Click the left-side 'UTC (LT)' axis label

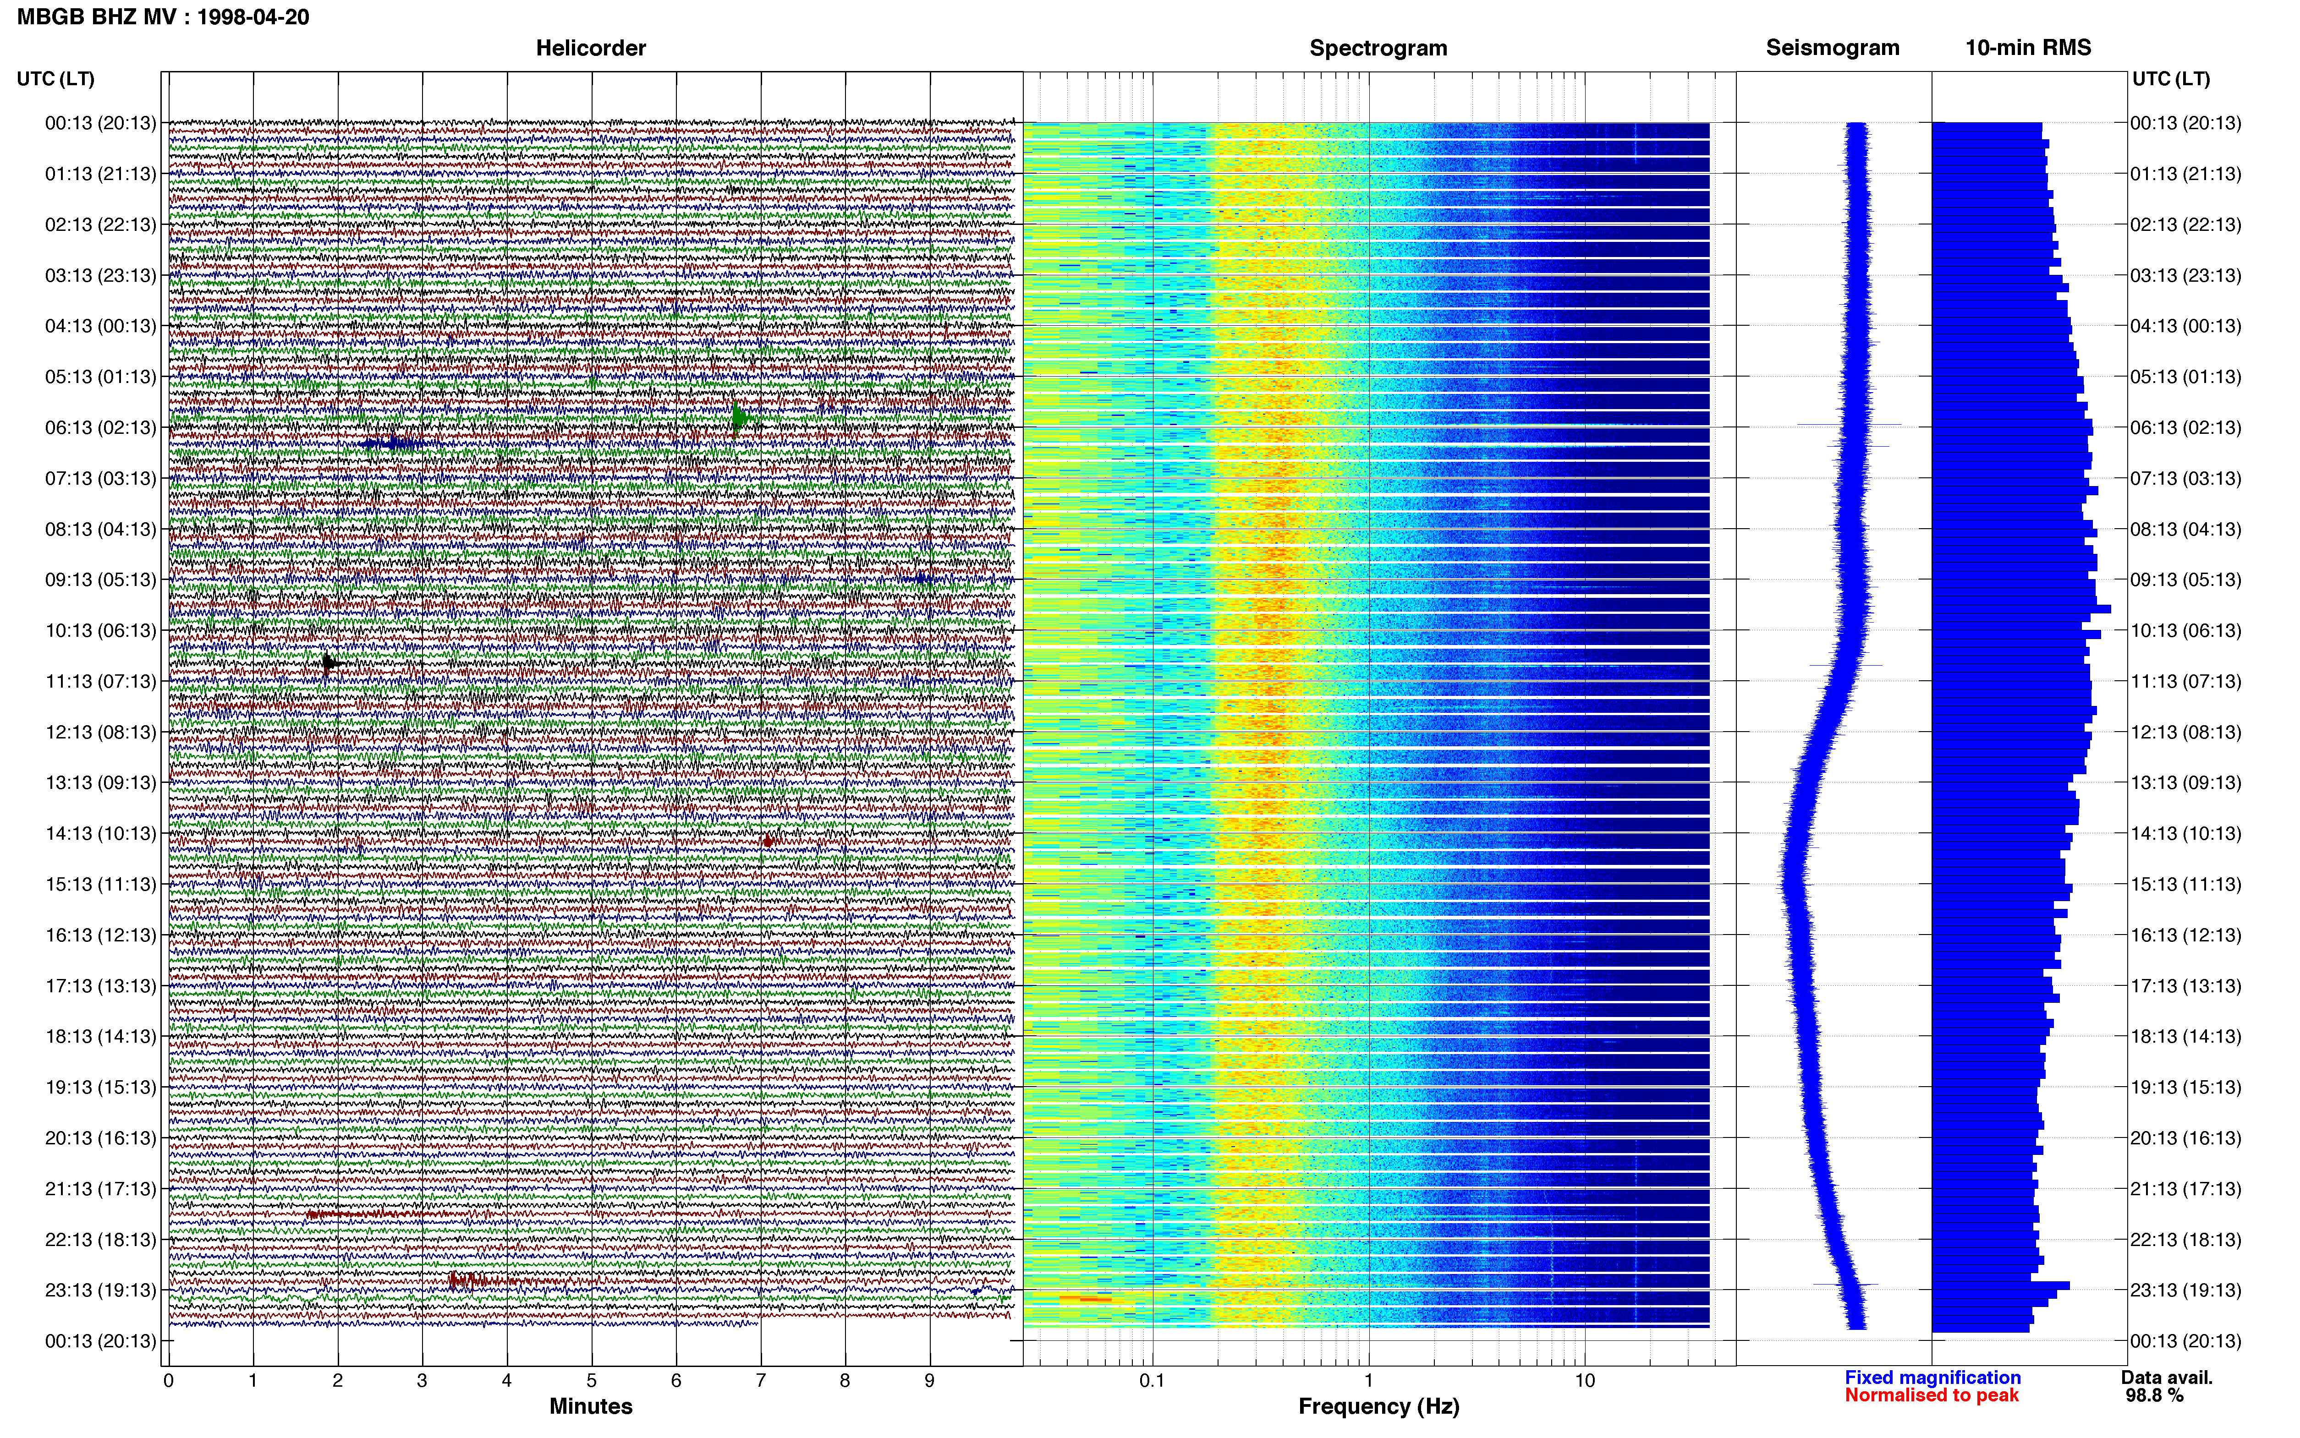56,79
